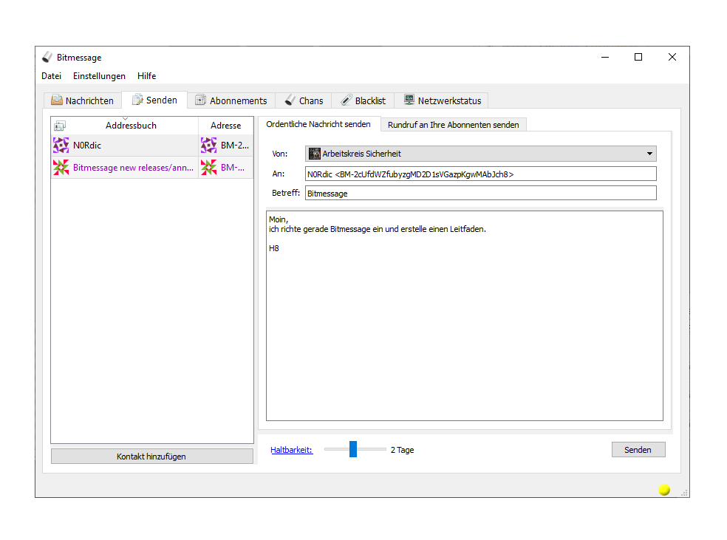727x540 pixels.
Task: Maximize the Bitmessage window
Action: click(x=638, y=57)
